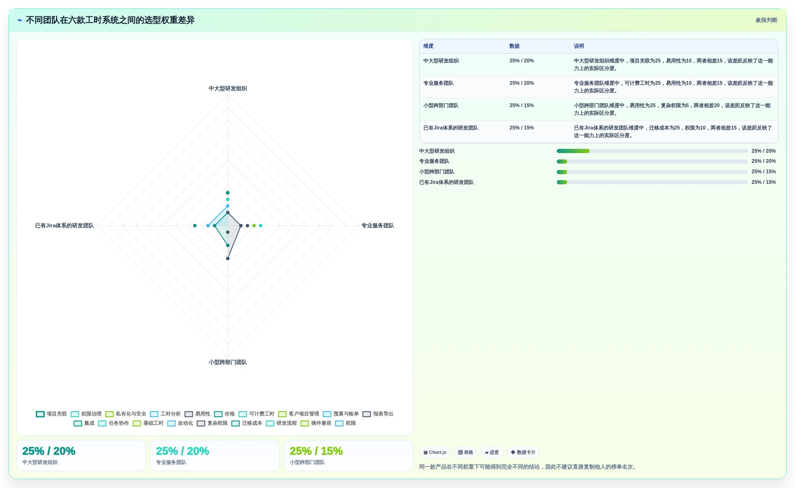Select table row 专业服务团队
The image size is (795, 488).
tap(598, 87)
